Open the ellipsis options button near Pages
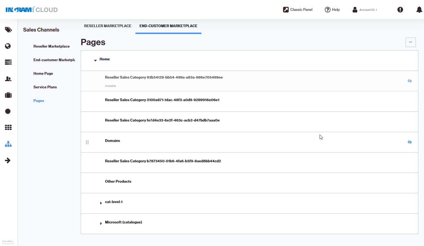The height and width of the screenshot is (246, 424). pos(411,42)
